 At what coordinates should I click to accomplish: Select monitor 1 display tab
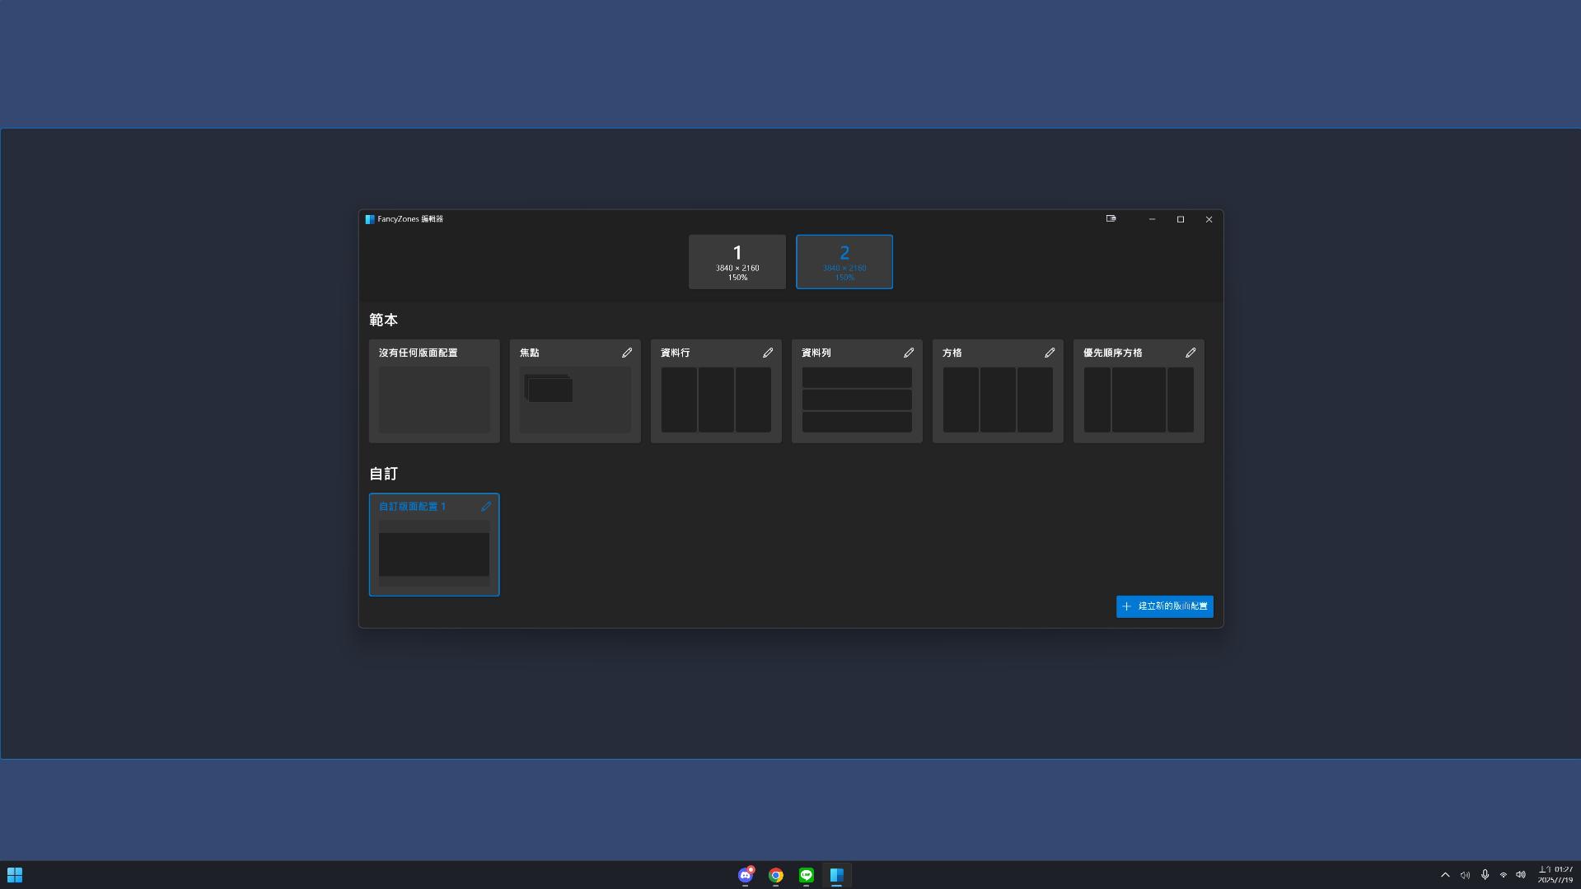[x=737, y=262]
